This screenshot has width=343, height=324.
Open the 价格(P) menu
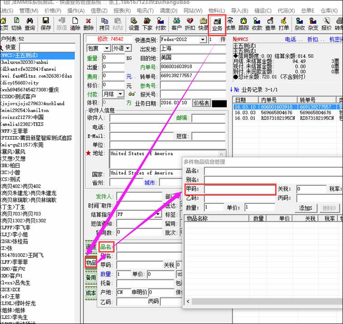53,10
